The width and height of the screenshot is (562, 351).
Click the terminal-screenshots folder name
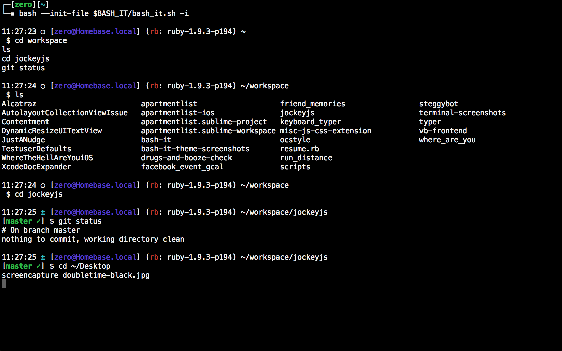click(462, 113)
